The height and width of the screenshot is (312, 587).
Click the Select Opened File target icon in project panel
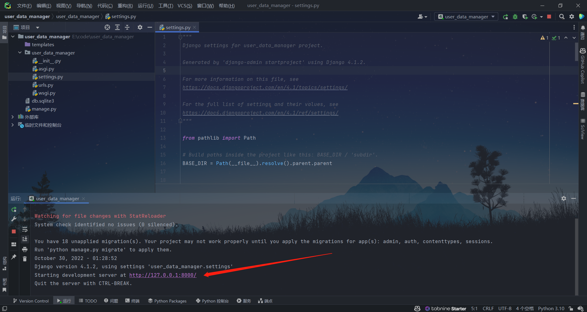tap(107, 27)
